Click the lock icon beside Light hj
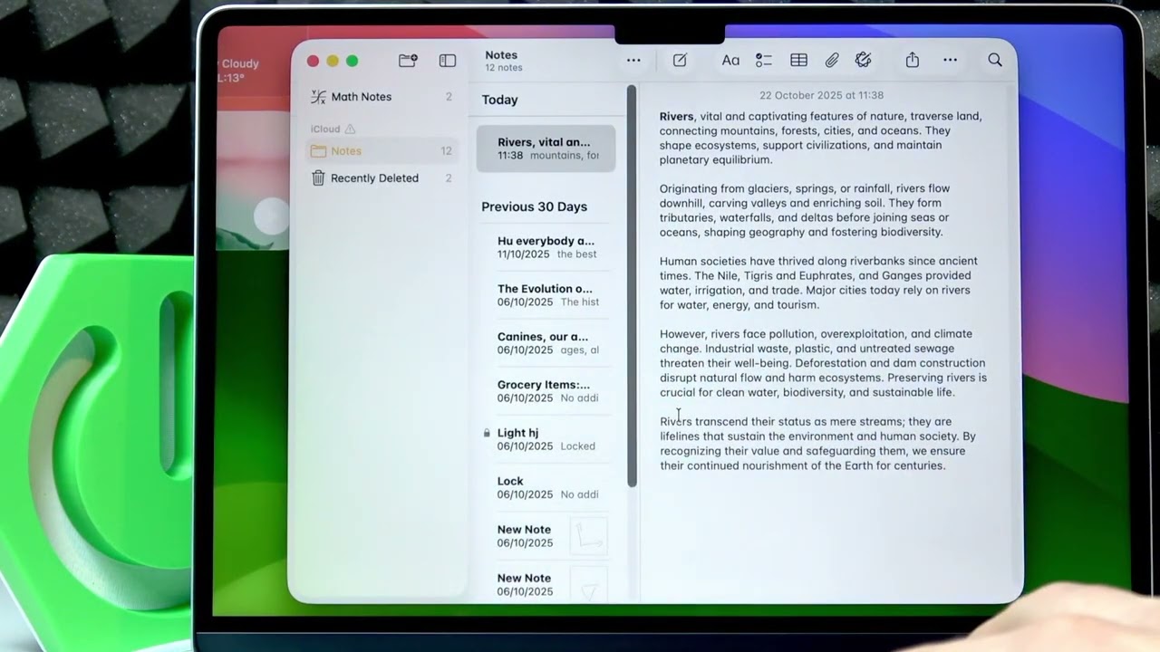Screen dimensions: 1160x652 pos(487,434)
